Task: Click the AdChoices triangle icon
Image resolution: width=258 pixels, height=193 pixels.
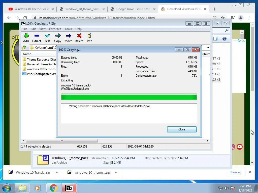Action: [239, 41]
